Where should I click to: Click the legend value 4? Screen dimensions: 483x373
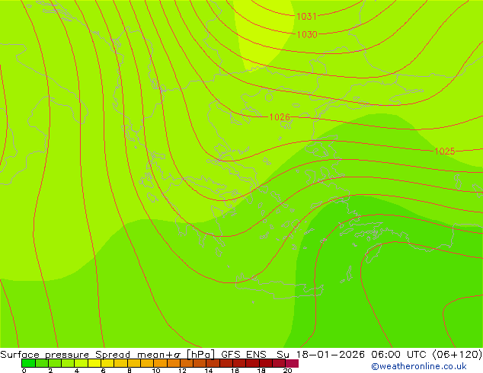pyautogui.click(x=77, y=371)
